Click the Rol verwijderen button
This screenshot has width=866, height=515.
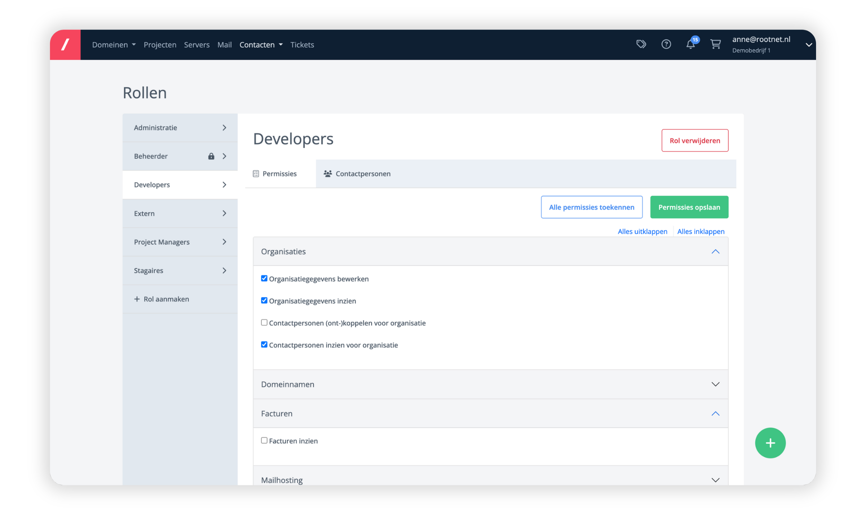click(x=695, y=141)
